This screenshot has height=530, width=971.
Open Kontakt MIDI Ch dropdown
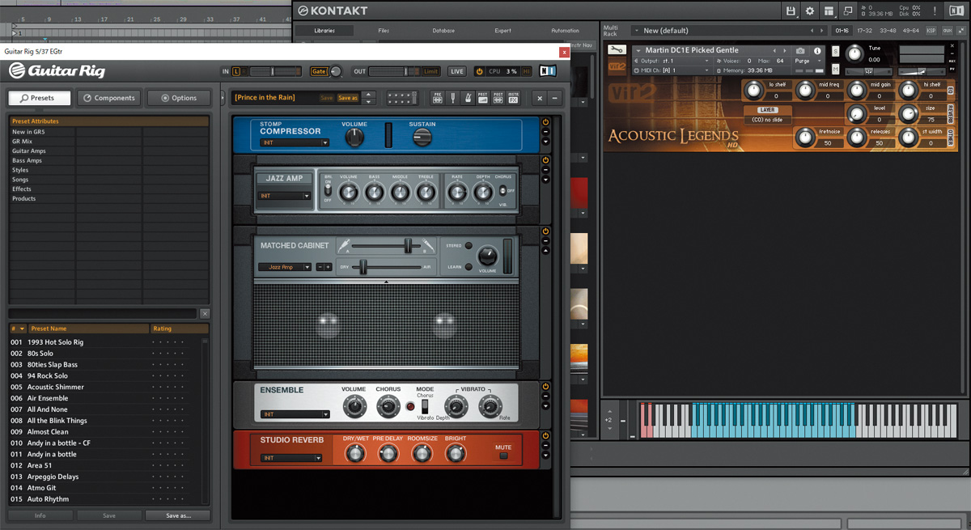(671, 70)
